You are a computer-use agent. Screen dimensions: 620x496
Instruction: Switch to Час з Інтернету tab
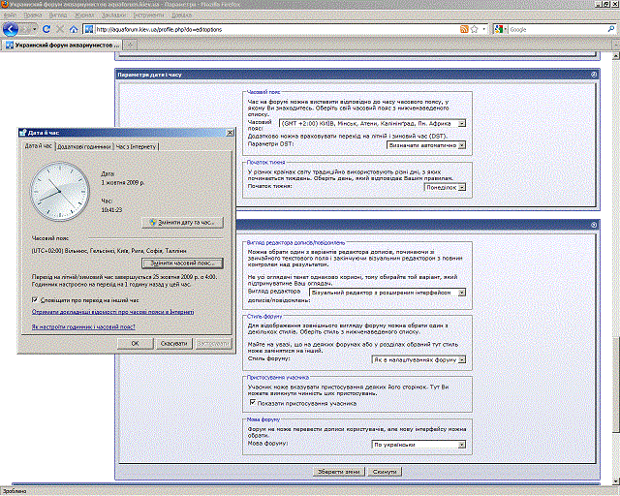click(x=137, y=145)
